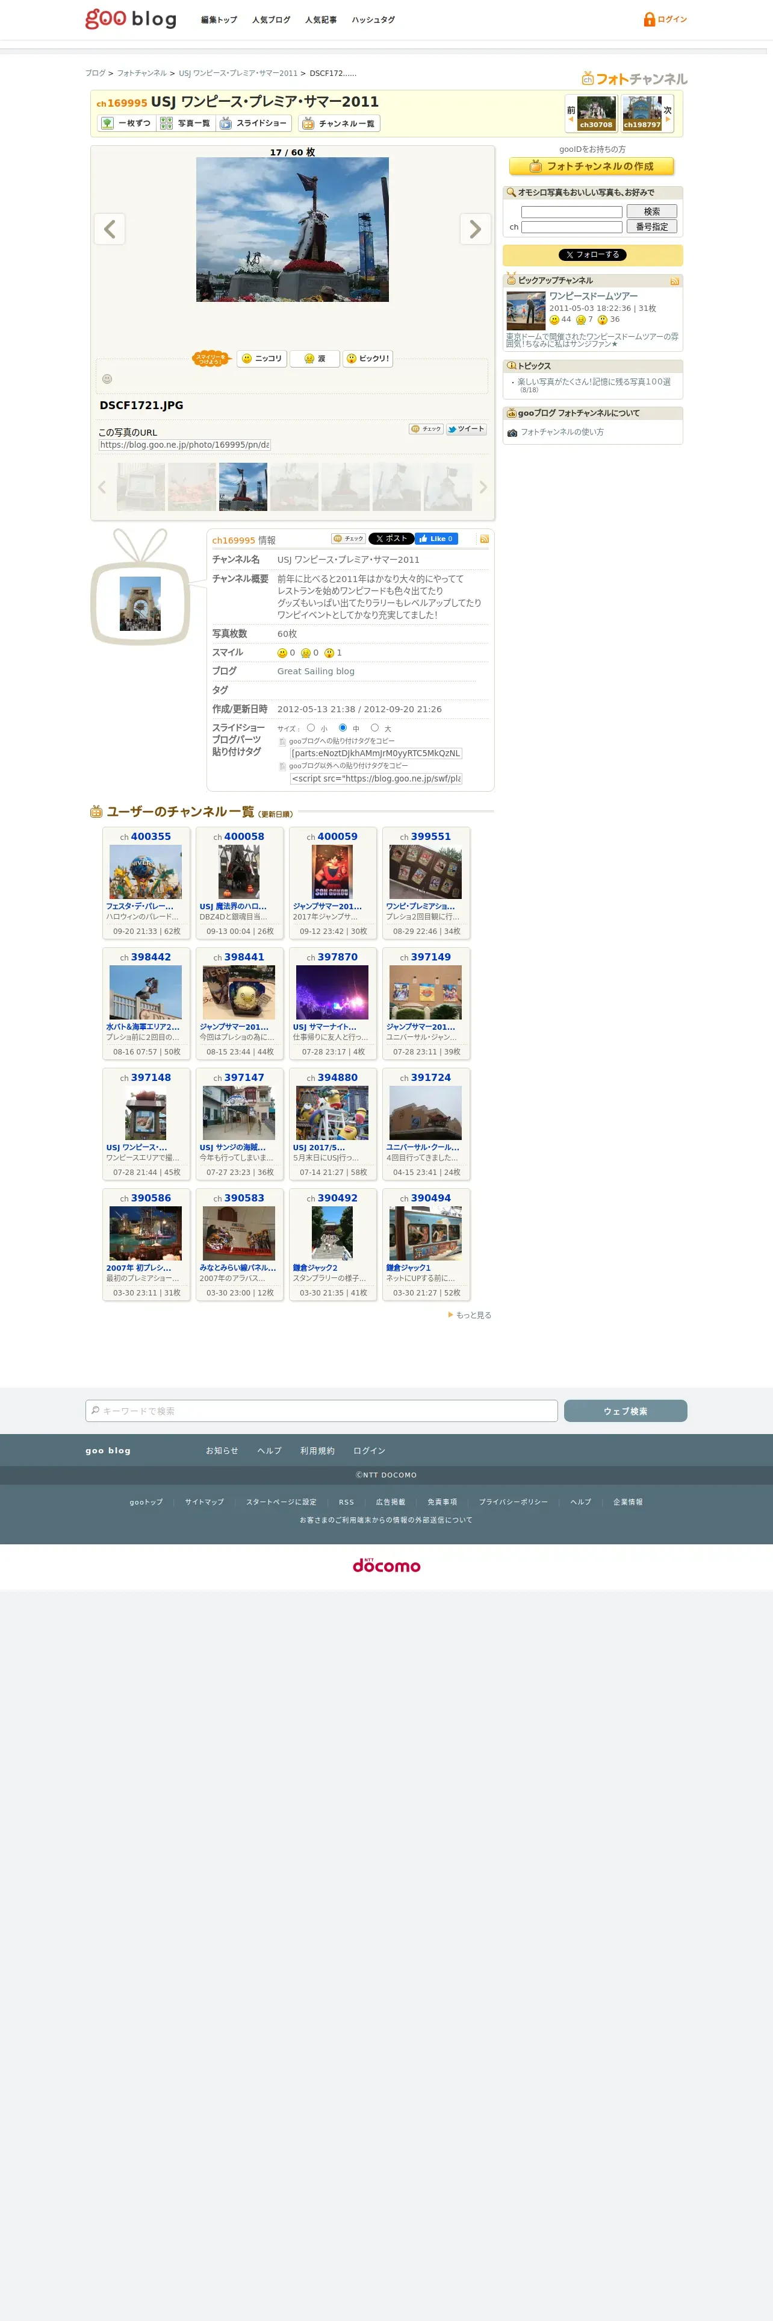Image resolution: width=773 pixels, height=2321 pixels.
Task: Click the 検索 button
Action: (x=651, y=211)
